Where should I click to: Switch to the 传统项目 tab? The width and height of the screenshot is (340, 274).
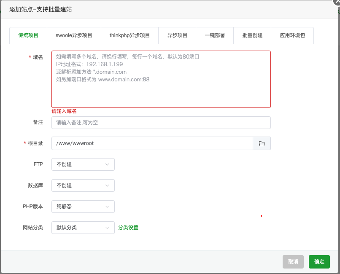click(28, 35)
